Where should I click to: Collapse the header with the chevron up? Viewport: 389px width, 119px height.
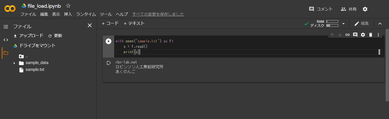pos(380,24)
